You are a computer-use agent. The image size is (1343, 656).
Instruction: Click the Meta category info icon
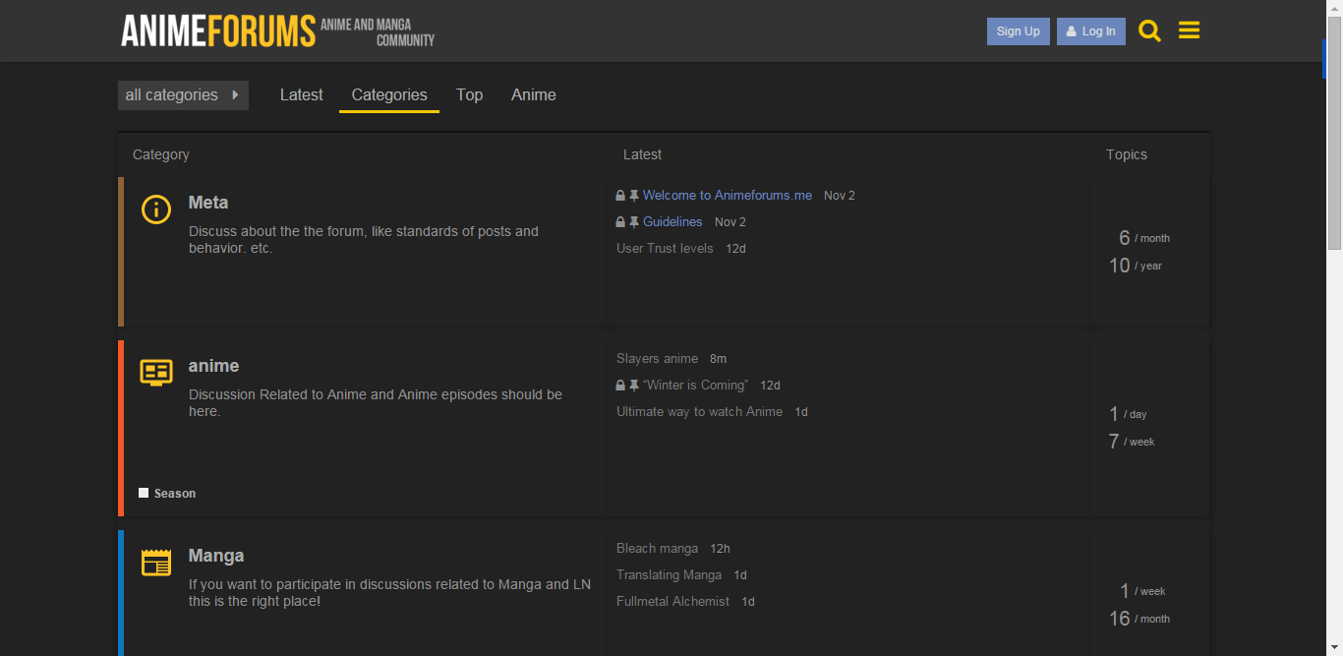[x=156, y=209]
